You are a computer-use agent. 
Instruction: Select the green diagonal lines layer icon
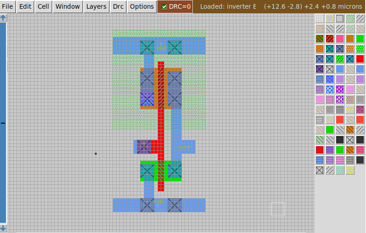click(x=350, y=28)
